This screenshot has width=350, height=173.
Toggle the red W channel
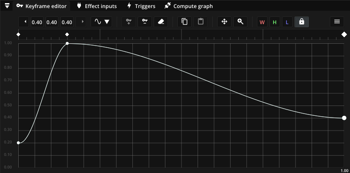[262, 22]
